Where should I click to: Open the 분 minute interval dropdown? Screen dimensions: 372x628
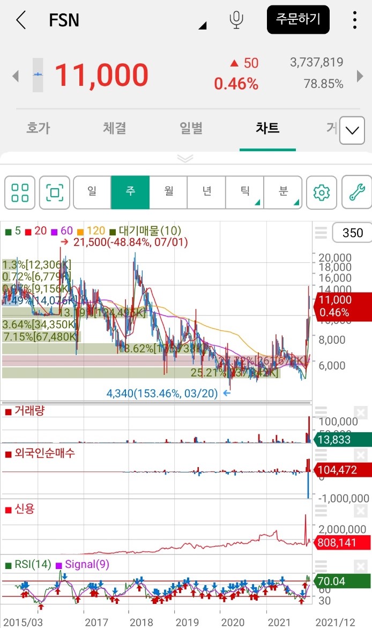[x=283, y=193]
